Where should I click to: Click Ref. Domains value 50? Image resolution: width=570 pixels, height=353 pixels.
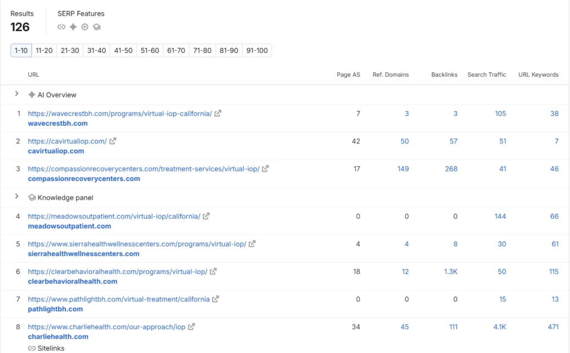tap(405, 141)
